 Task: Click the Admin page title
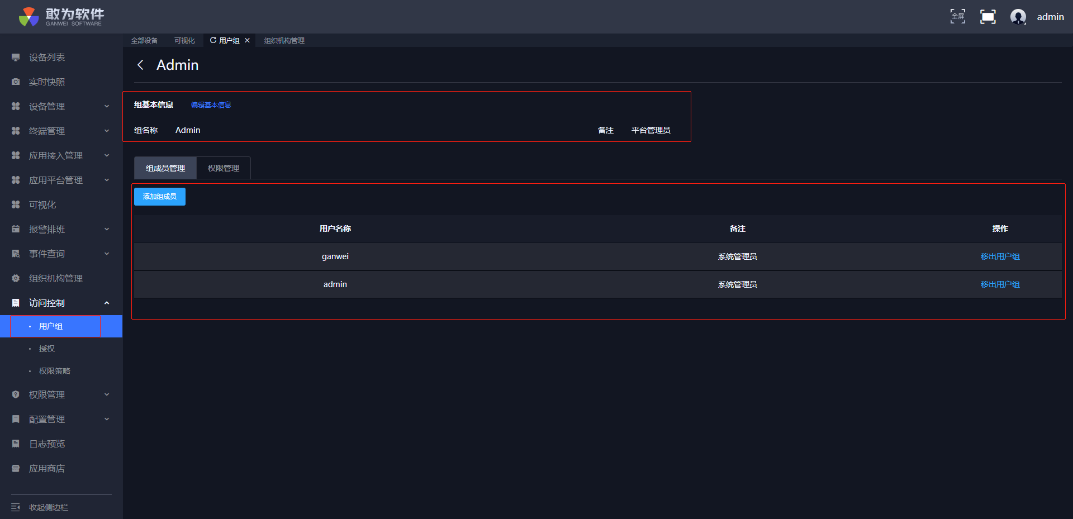point(178,65)
